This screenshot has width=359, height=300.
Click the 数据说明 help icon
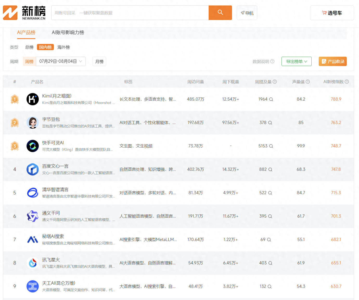point(272,61)
